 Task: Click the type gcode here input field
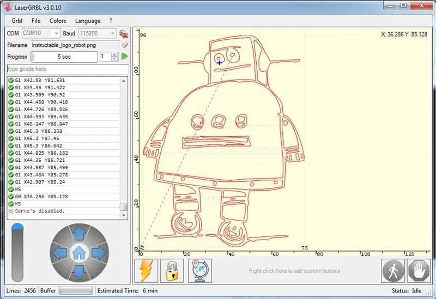click(68, 69)
